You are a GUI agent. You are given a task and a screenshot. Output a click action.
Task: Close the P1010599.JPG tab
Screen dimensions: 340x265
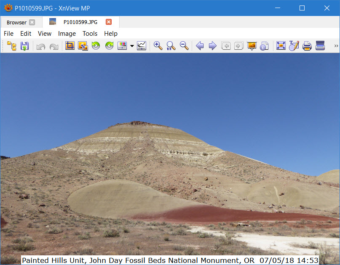click(x=109, y=22)
